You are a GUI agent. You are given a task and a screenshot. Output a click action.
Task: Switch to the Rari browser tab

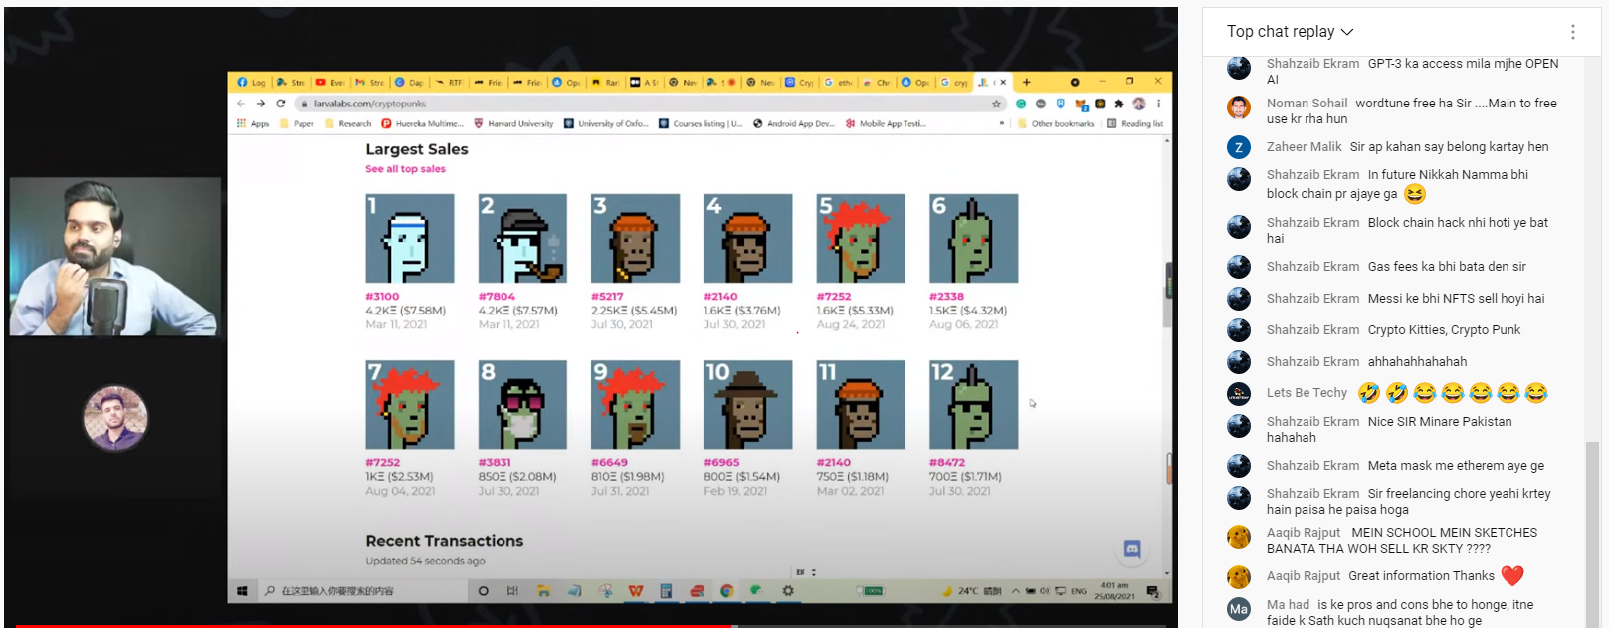pos(606,82)
